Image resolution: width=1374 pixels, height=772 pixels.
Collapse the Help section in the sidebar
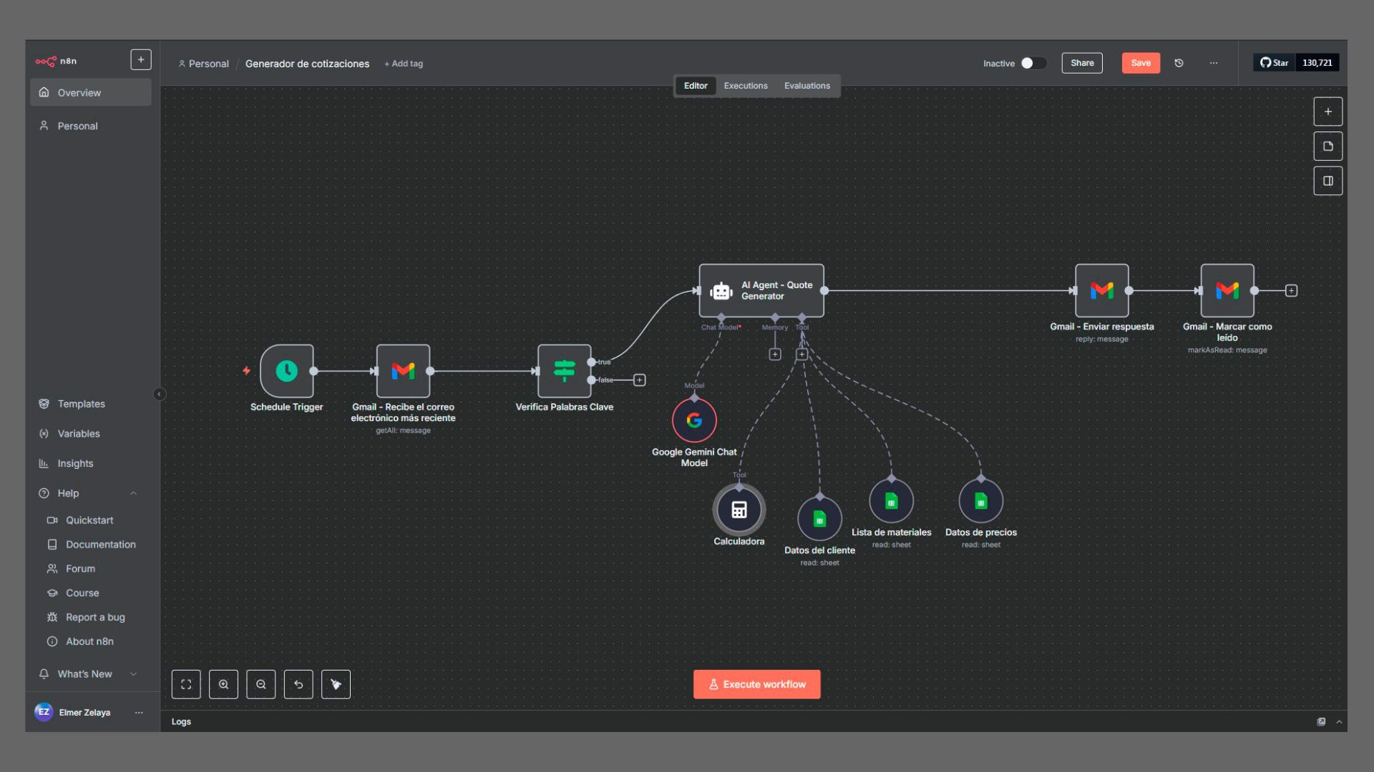133,493
